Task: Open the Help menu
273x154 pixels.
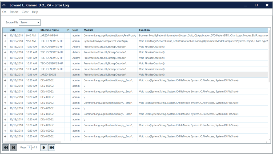Action: [x=35, y=12]
